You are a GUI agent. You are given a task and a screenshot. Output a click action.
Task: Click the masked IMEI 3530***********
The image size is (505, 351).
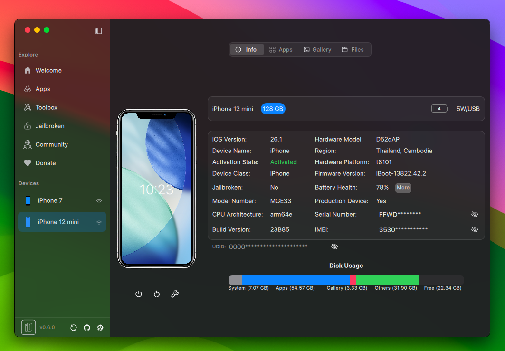403,229
